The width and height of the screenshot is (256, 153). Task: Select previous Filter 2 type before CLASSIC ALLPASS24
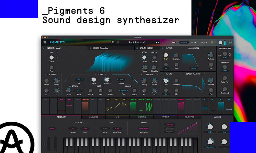tap(183, 74)
